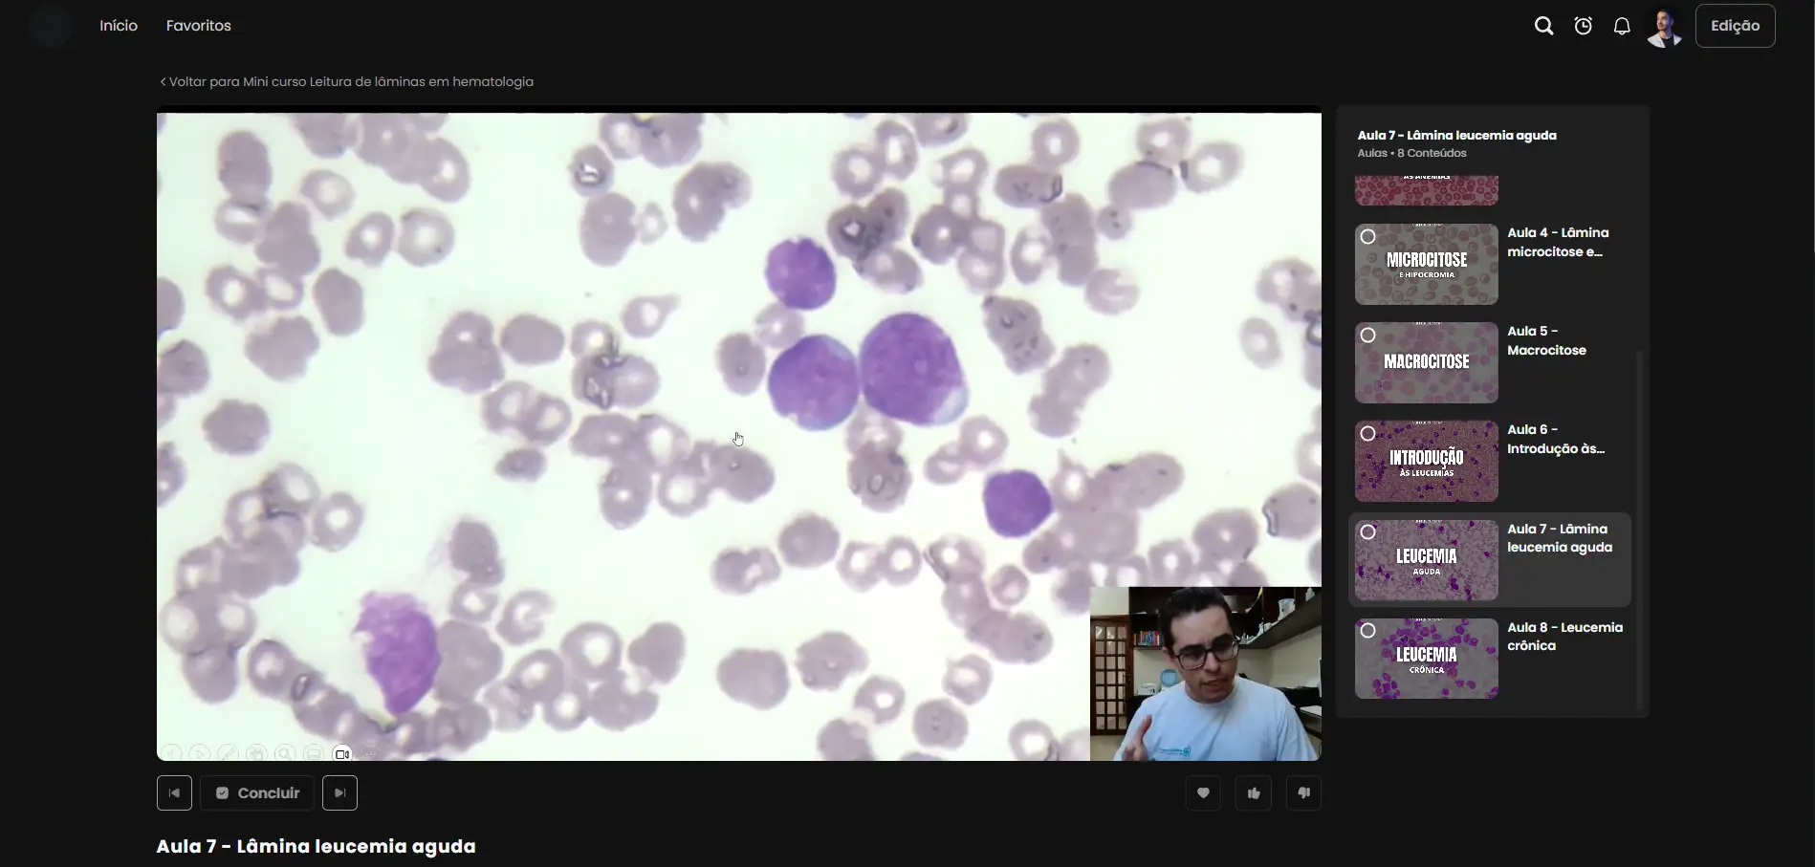The width and height of the screenshot is (1815, 867).
Task: Mark Aula 4 microcitose as completed
Action: point(1368,237)
